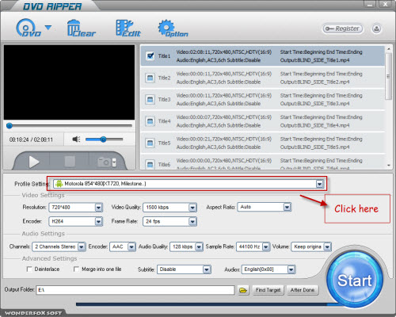Image resolution: width=396 pixels, height=317 pixels.
Task: Click the 00:18:24 / 02:08:11 time display
Action: pos(31,139)
